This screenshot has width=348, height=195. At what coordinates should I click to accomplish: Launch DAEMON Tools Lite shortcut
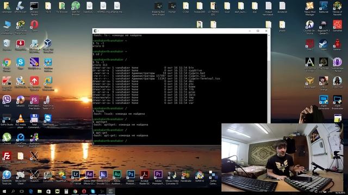tap(7, 177)
